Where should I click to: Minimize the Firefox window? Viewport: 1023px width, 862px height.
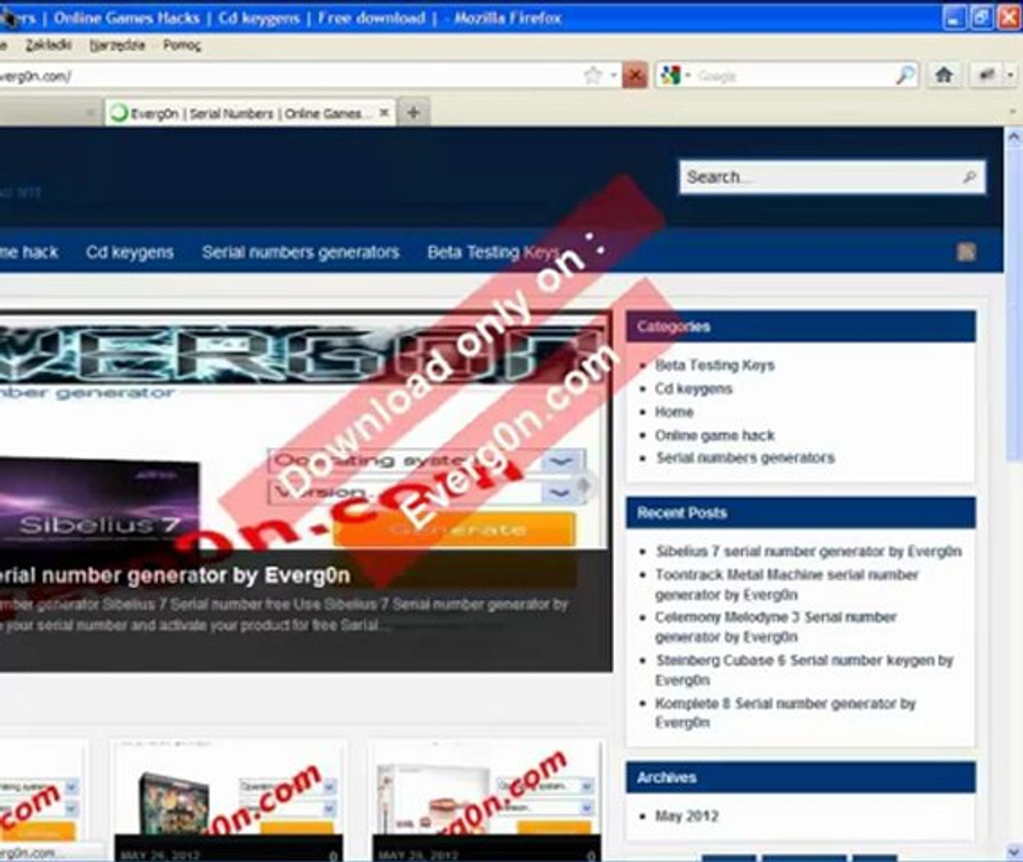(954, 17)
